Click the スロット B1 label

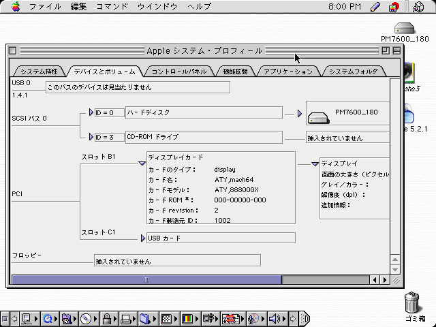(x=98, y=157)
